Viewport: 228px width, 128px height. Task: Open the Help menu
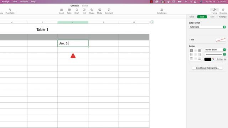[33, 1]
